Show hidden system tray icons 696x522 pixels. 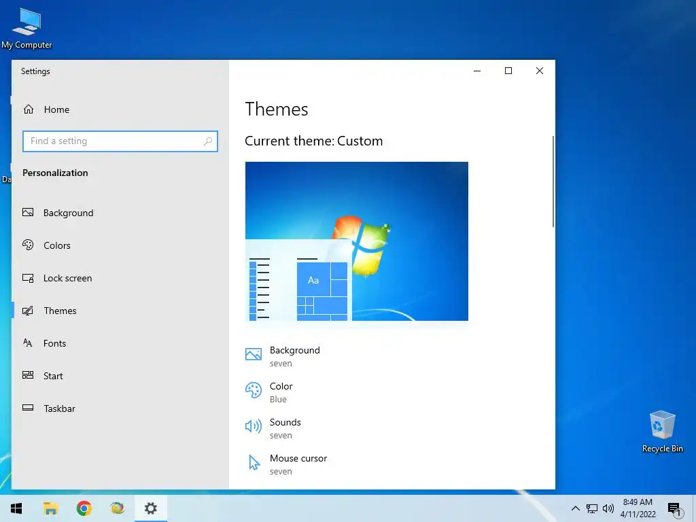(575, 508)
